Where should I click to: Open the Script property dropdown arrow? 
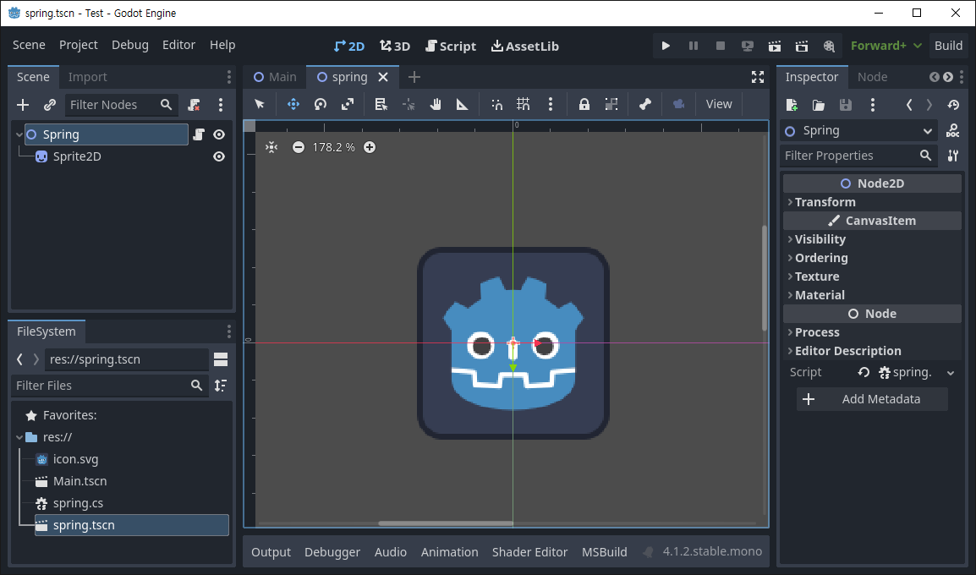click(x=951, y=373)
